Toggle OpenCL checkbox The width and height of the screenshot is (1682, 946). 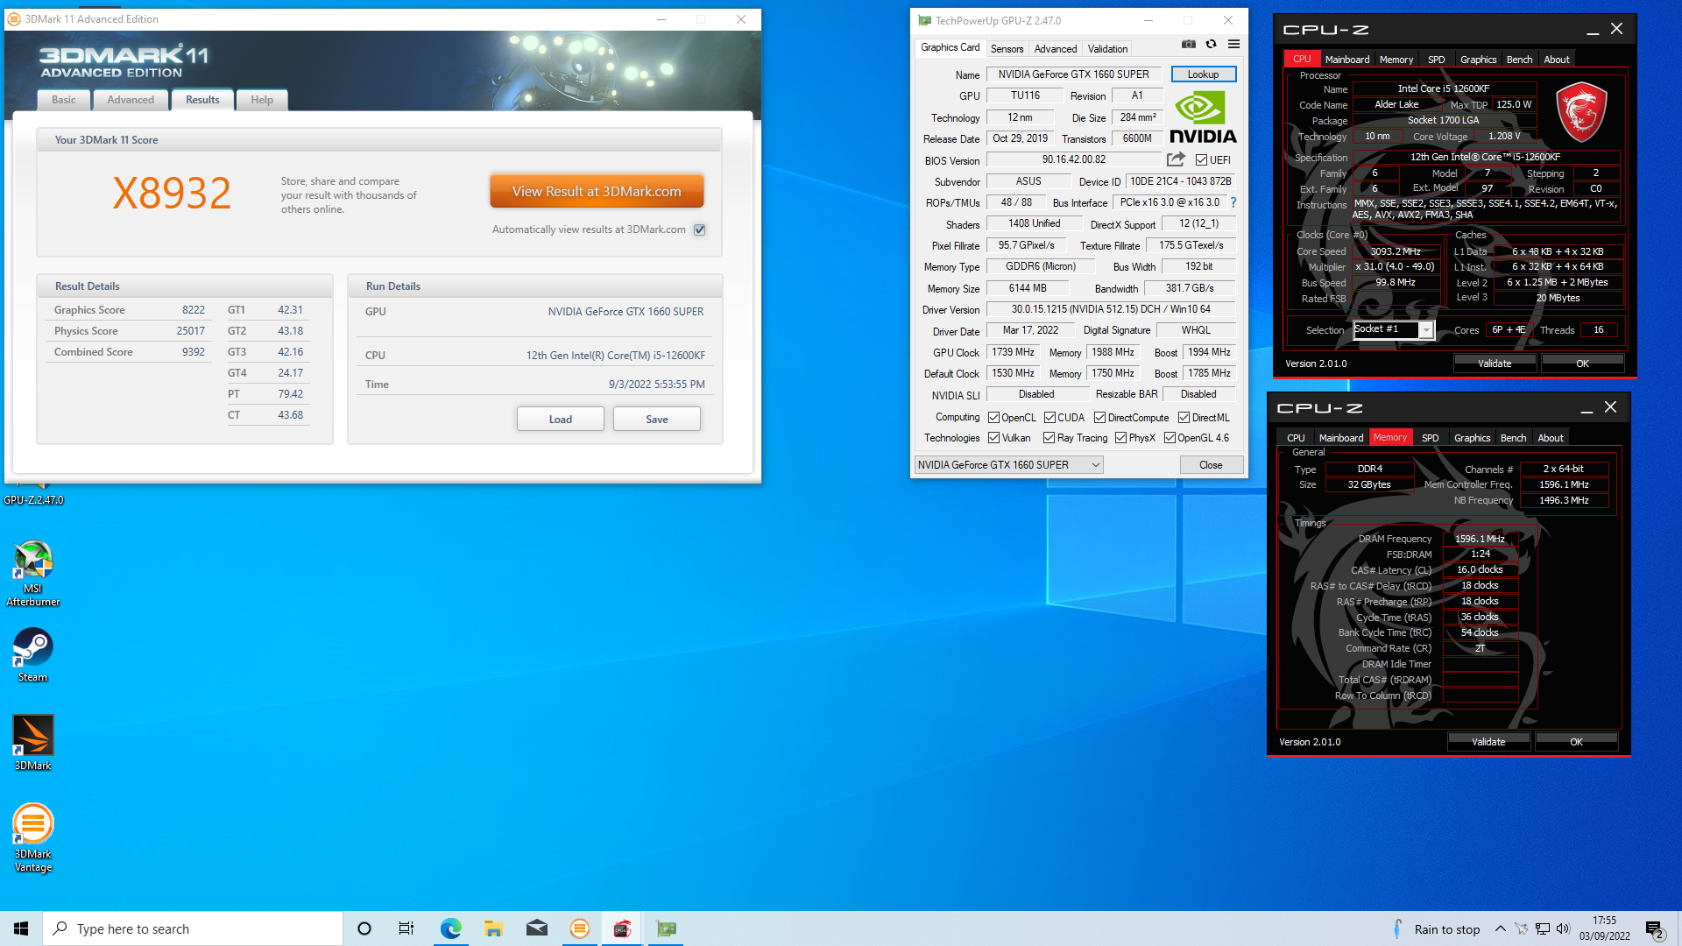point(993,418)
